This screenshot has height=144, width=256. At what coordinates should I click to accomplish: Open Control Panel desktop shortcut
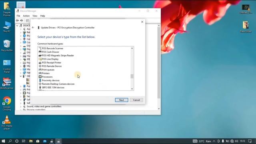[x=7, y=66]
